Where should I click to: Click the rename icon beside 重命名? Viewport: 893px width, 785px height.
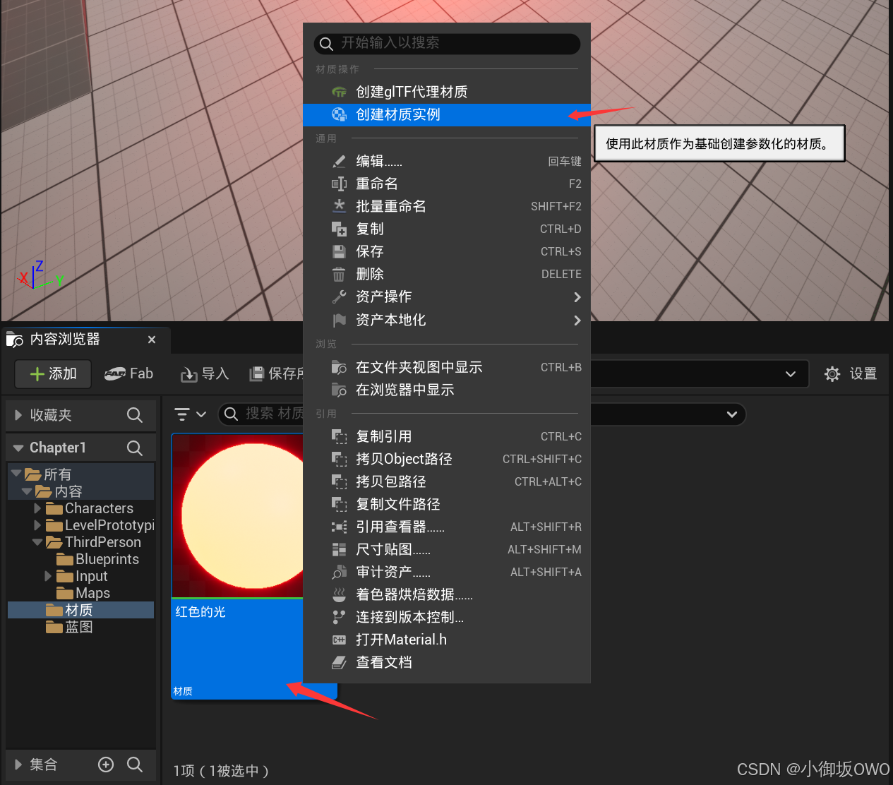[340, 184]
